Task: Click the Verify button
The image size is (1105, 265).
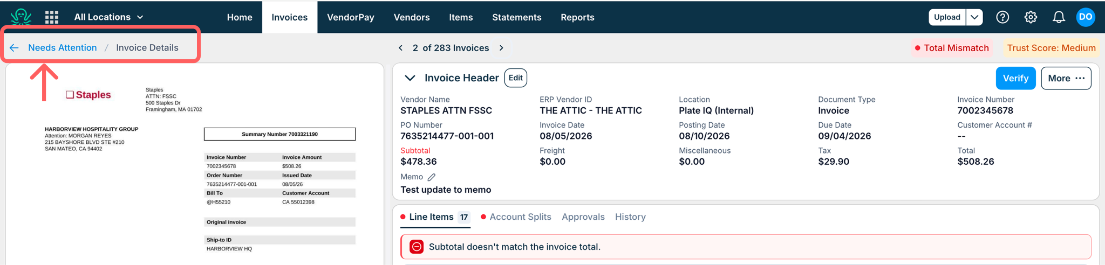Action: pyautogui.click(x=1015, y=78)
